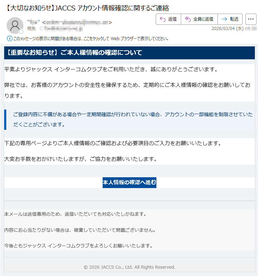The width and height of the screenshot is (258, 276).
Task: Click the info icon in message bar
Action: 9,38
